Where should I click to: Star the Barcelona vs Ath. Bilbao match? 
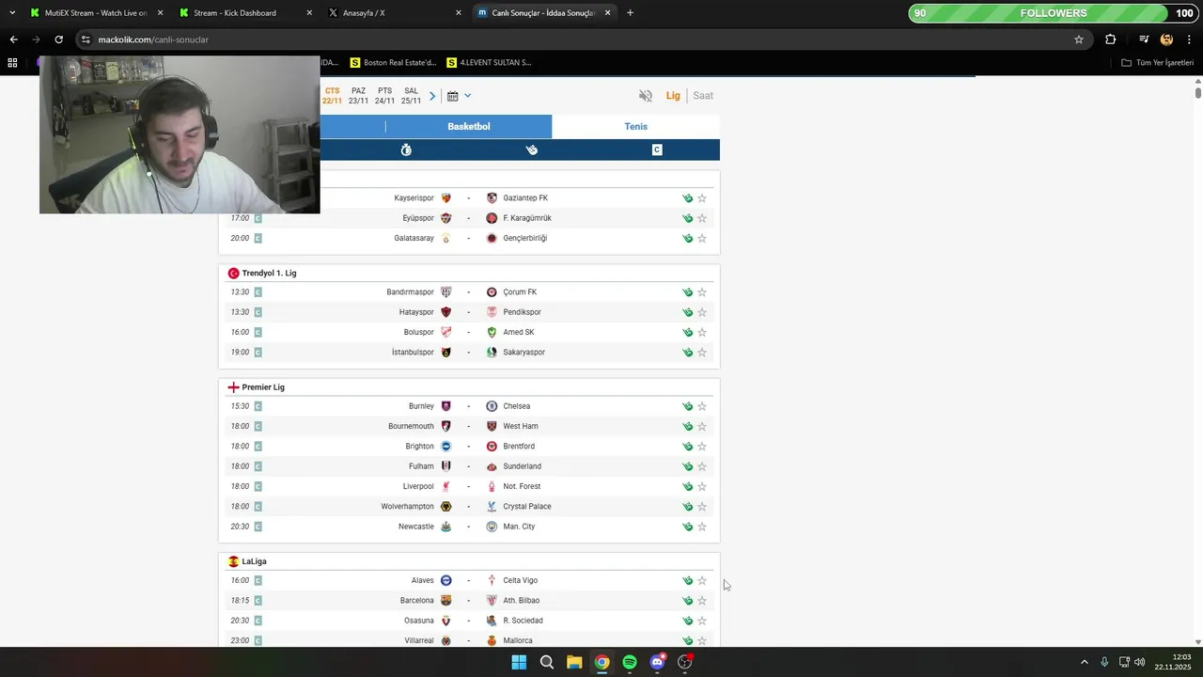click(x=702, y=601)
